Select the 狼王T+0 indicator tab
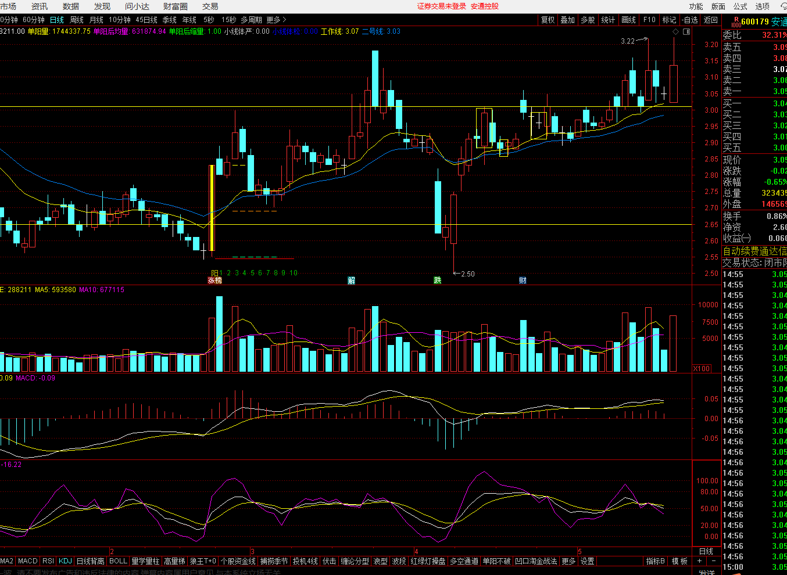Screen dimensions: 787x575 click(x=203, y=561)
